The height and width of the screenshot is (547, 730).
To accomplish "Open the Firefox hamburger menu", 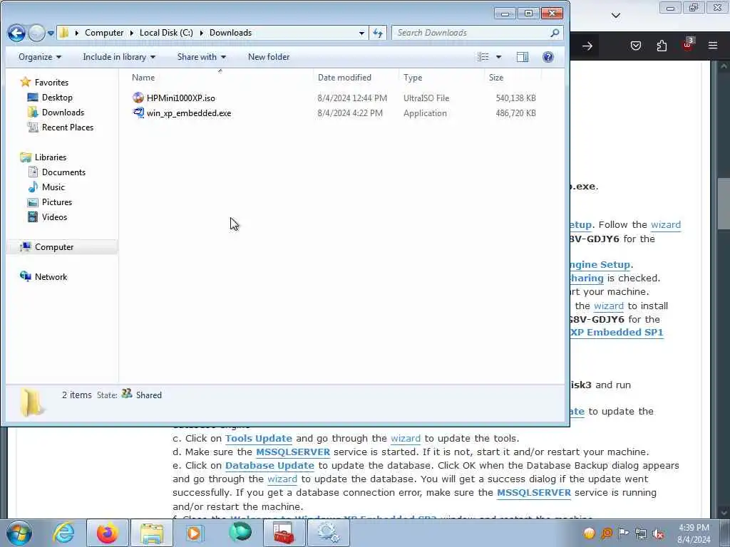I will pyautogui.click(x=713, y=46).
